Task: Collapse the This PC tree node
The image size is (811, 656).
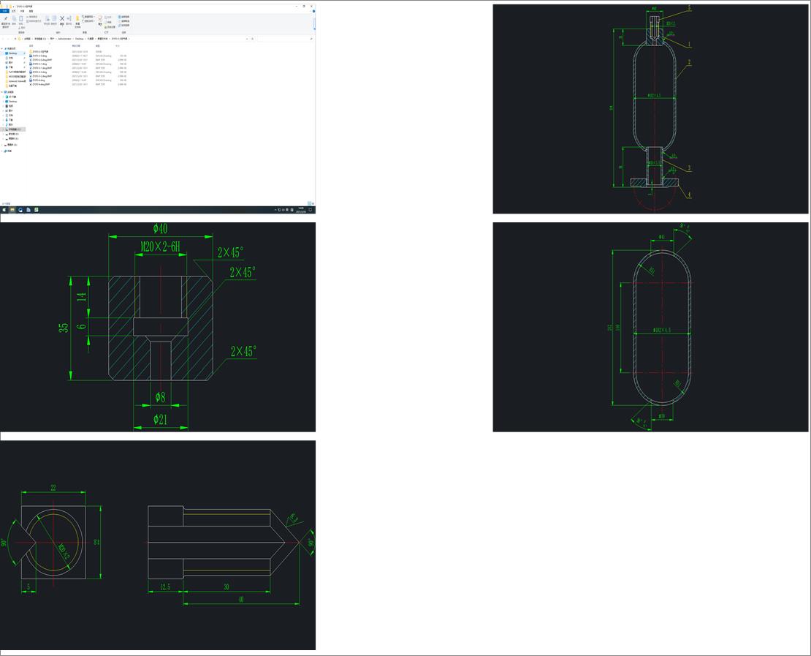Action: coord(1,92)
